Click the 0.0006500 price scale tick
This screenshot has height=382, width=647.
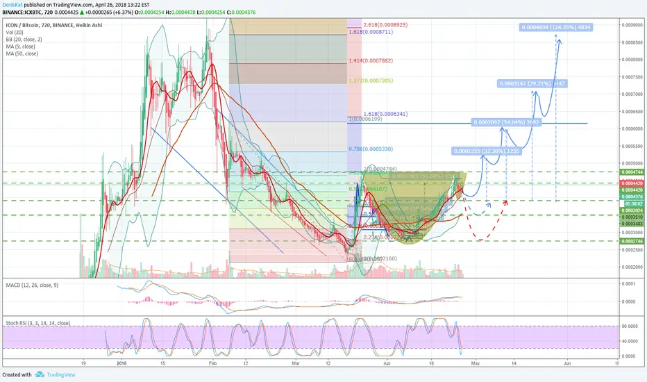coord(632,112)
